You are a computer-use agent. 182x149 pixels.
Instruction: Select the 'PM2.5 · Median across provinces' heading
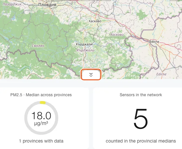tap(41, 95)
